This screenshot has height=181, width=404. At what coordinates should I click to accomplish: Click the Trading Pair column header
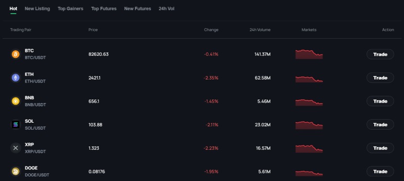pos(21,30)
